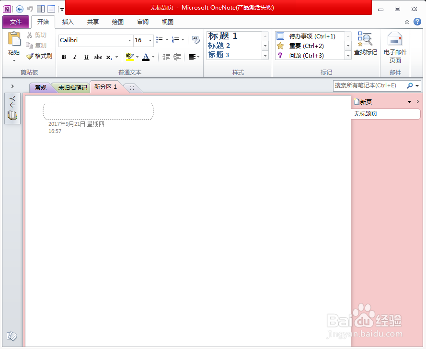Open the Paste options arrow
Viewport: 426px width, 349px height.
pos(14,60)
